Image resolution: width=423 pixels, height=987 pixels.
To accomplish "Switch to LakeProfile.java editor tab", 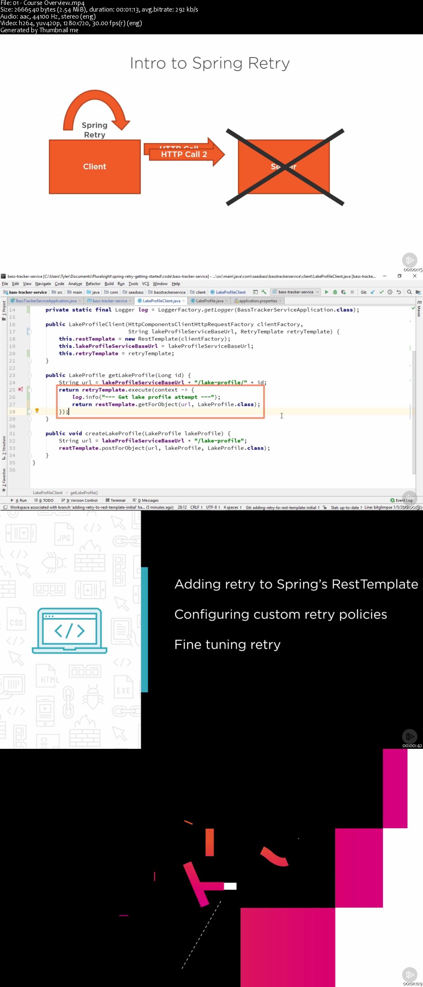I will coord(209,301).
